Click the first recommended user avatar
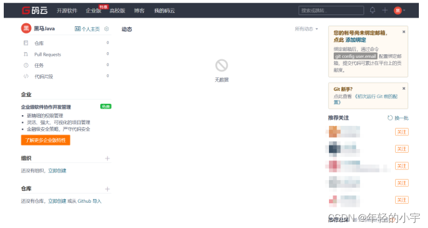This screenshot has width=428, height=228. pyautogui.click(x=334, y=132)
